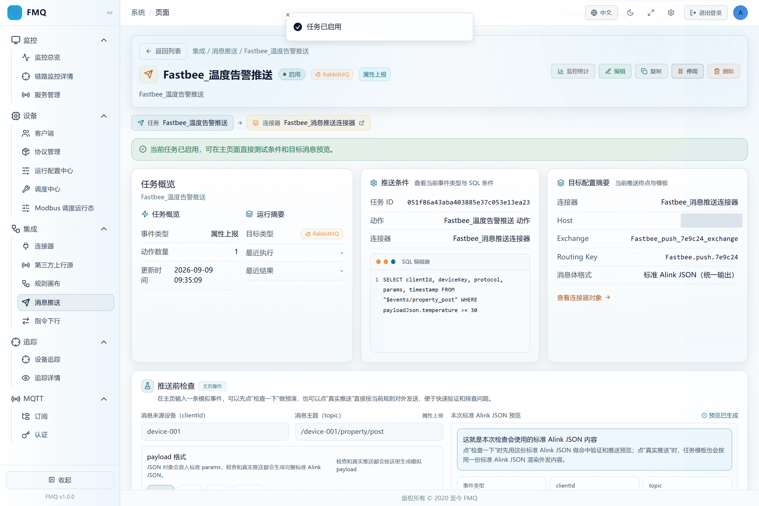
Task: Click the 编辑 button
Action: (x=615, y=71)
